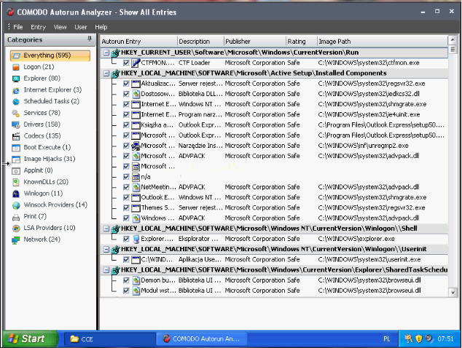
Task: Toggle checkbox for Aktualizac... regsvr32.exe entry
Action: coord(126,84)
